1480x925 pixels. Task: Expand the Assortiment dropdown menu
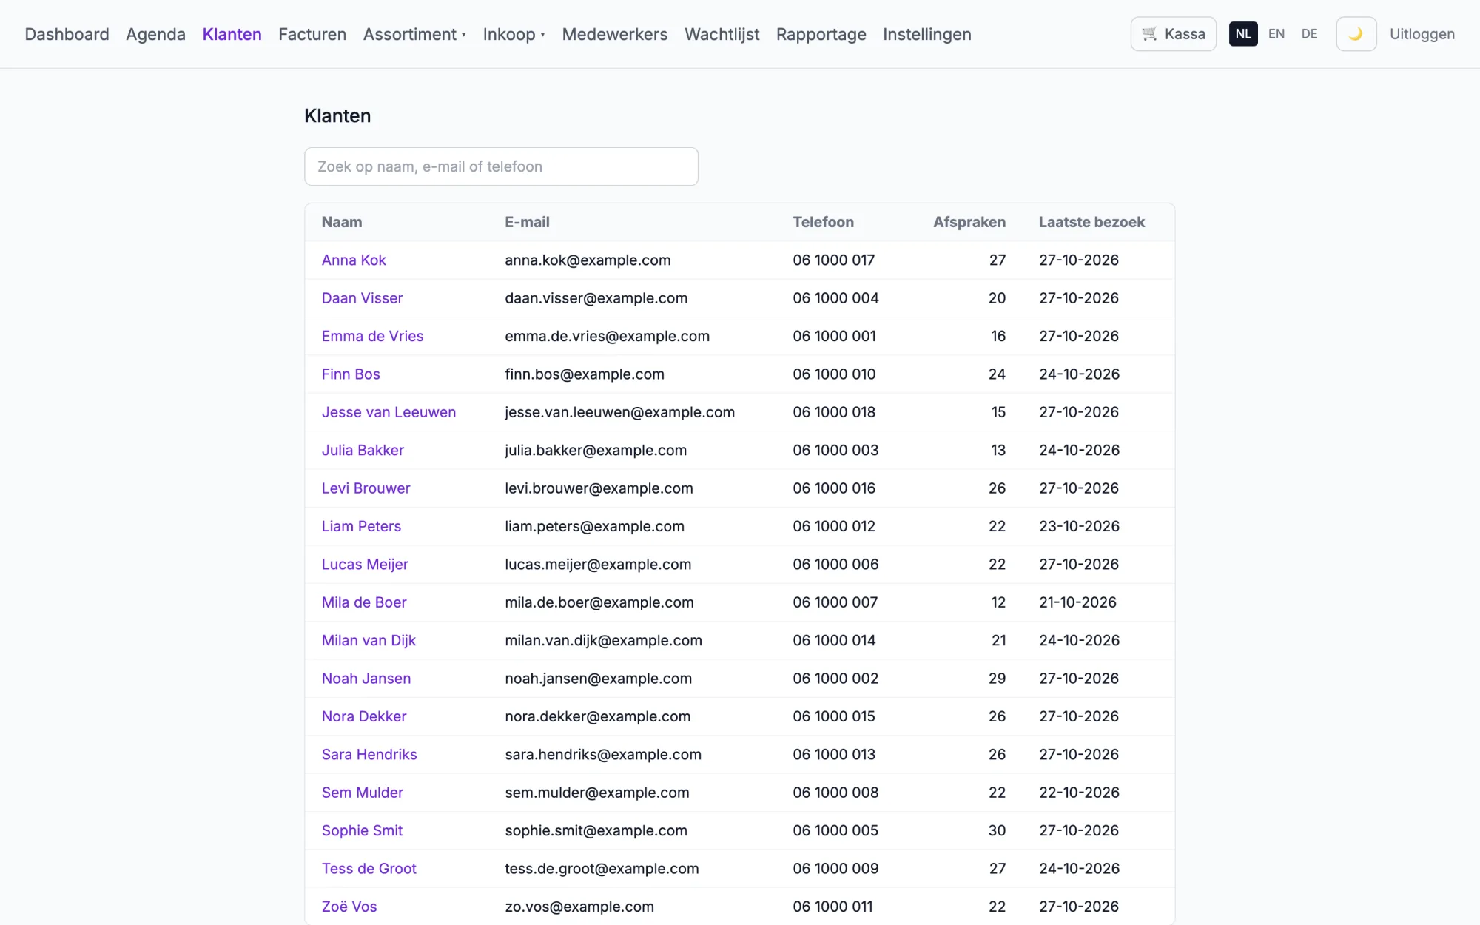pos(414,34)
